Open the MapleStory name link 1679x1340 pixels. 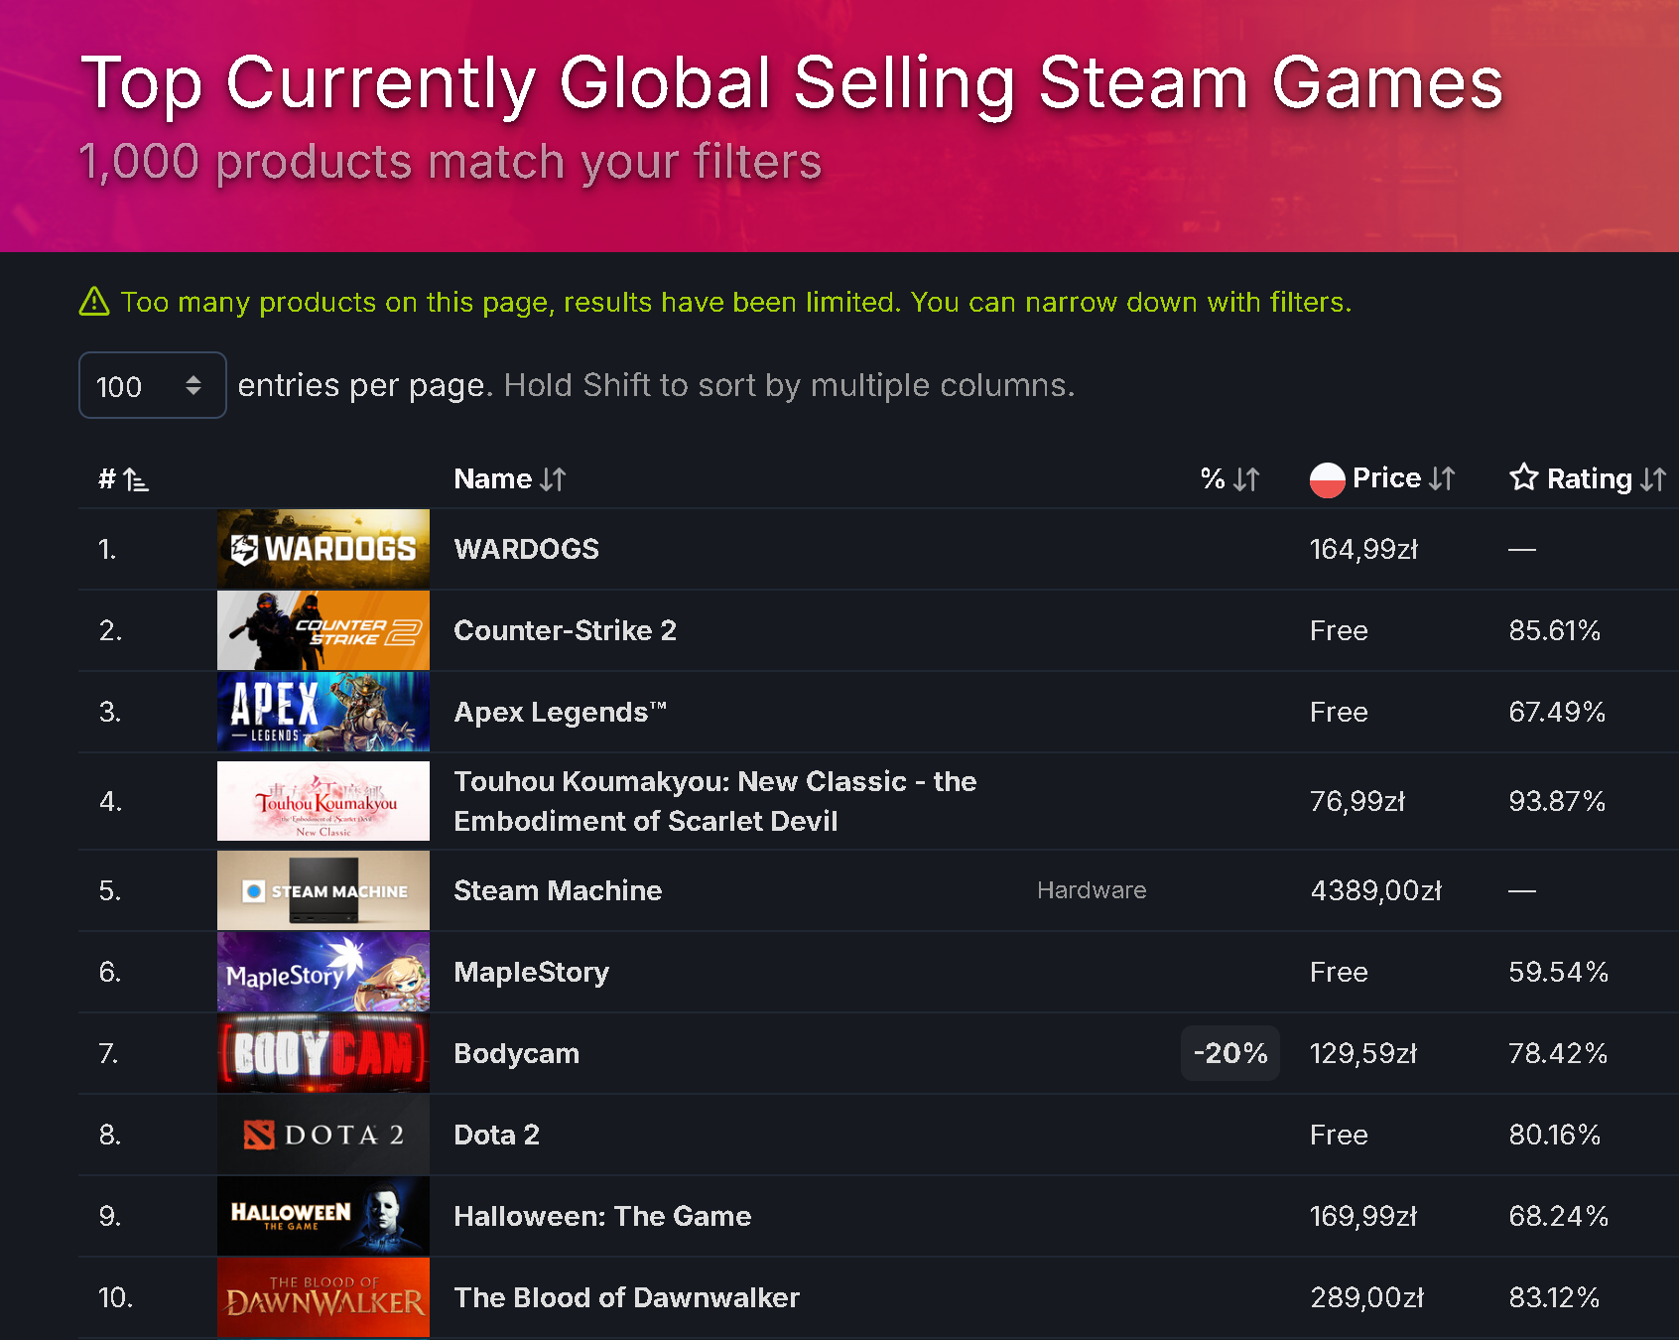click(x=531, y=972)
